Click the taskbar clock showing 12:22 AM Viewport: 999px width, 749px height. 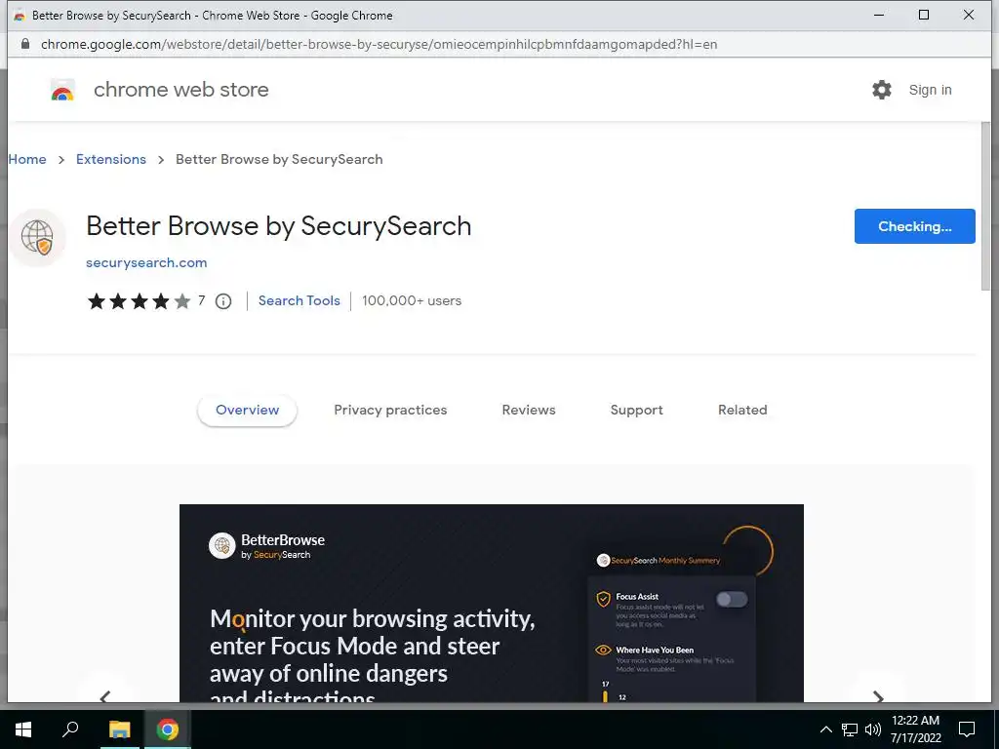point(915,729)
